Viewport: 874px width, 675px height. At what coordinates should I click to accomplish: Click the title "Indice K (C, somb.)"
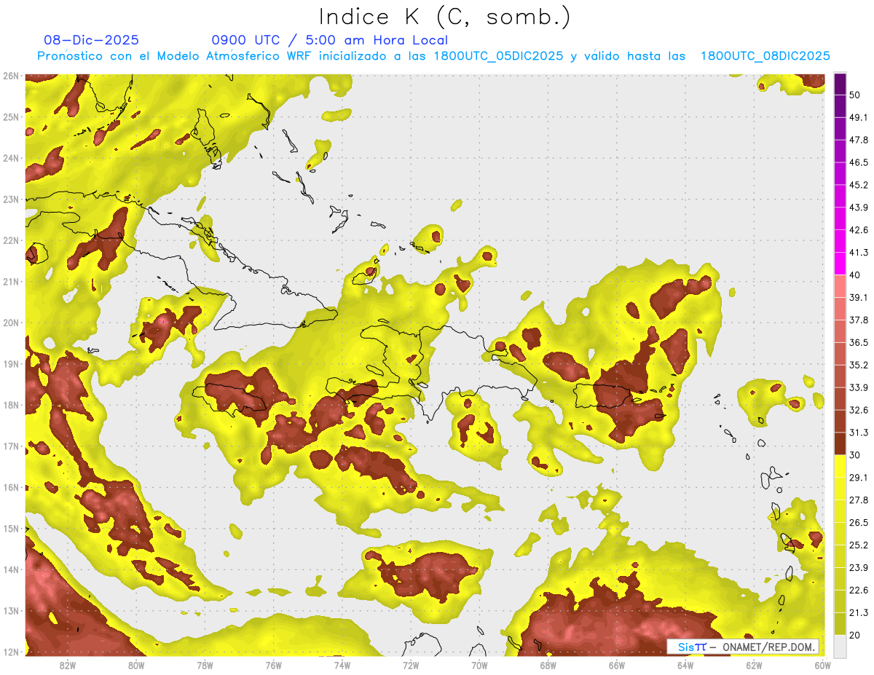click(x=444, y=17)
